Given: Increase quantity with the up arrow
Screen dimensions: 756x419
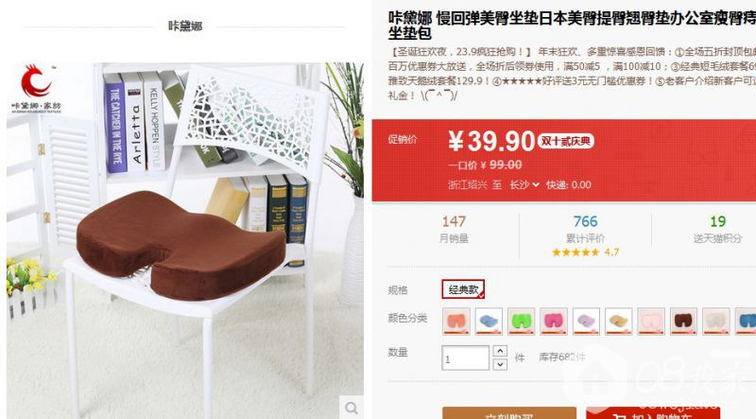Looking at the screenshot, I should click(500, 351).
